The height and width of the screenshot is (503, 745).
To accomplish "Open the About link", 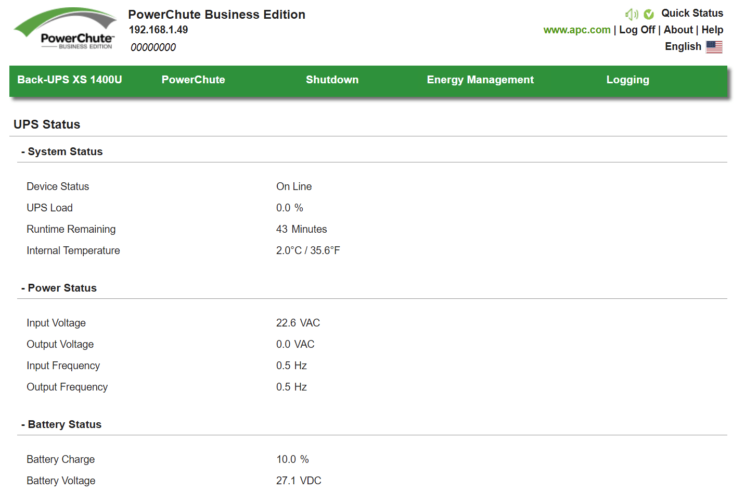I will pos(678,30).
